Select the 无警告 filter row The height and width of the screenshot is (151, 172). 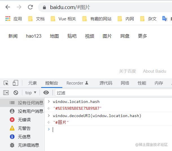coord(22,128)
